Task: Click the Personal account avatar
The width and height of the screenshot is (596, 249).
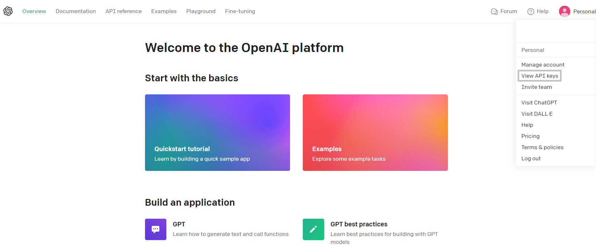Action: coord(564,11)
